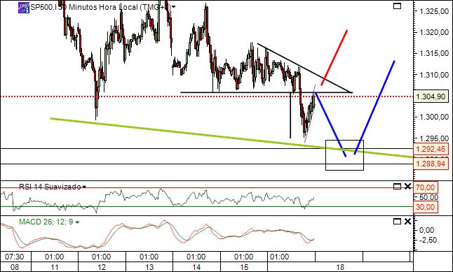Maximize the RSI indicator panel
This screenshot has height=272, width=453.
(397, 187)
